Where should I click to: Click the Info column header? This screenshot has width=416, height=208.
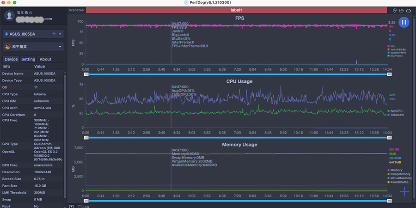pyautogui.click(x=6, y=66)
